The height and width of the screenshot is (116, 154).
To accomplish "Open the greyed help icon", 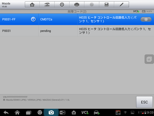I will (92, 5).
